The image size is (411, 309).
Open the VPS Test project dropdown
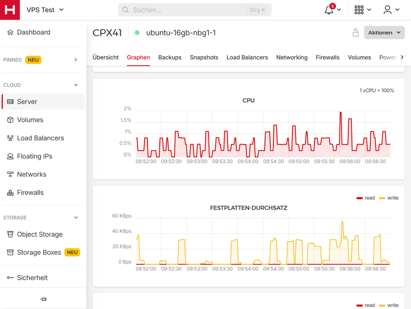coord(45,10)
